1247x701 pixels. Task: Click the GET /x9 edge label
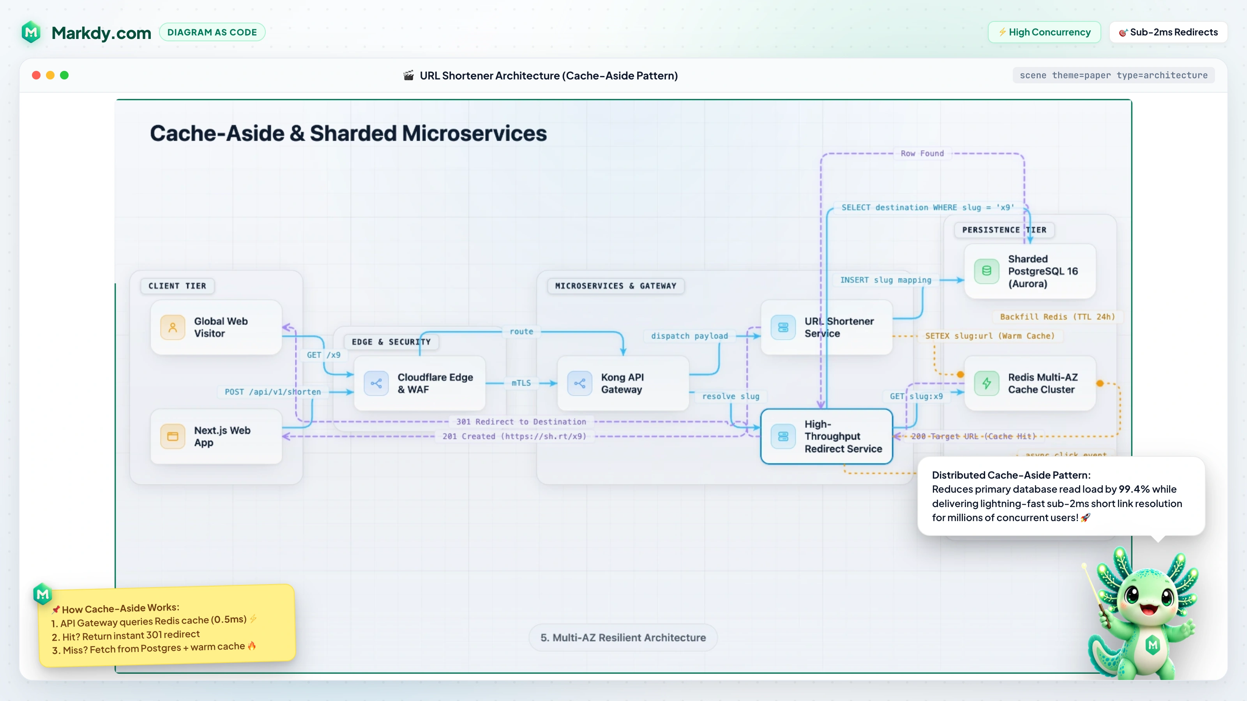[x=323, y=355]
